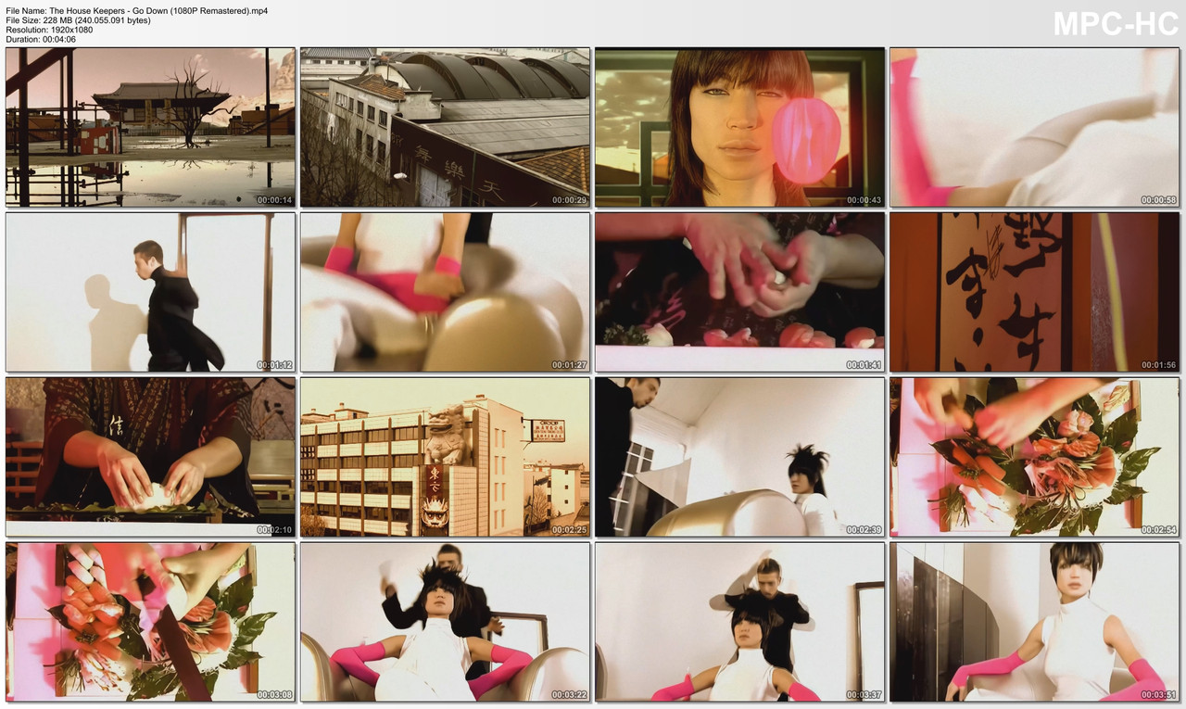
Task: Select the rooftop thumbnail at 00:00:29
Action: coord(445,127)
